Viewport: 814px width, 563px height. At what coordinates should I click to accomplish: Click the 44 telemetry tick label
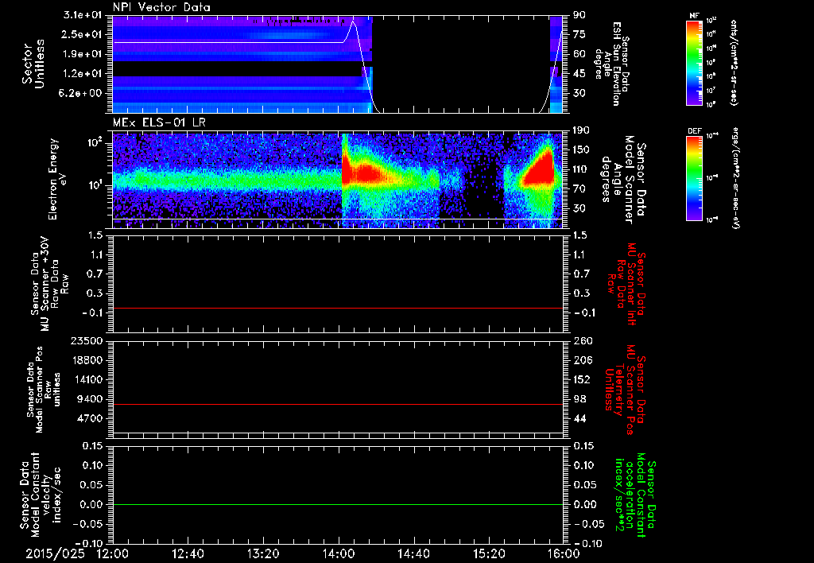coord(579,418)
